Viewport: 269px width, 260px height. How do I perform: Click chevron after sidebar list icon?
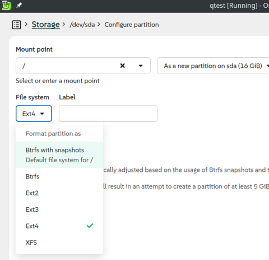[x=26, y=24]
